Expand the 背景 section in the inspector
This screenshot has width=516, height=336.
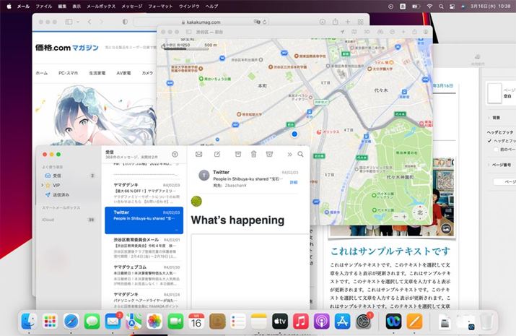coord(489,116)
